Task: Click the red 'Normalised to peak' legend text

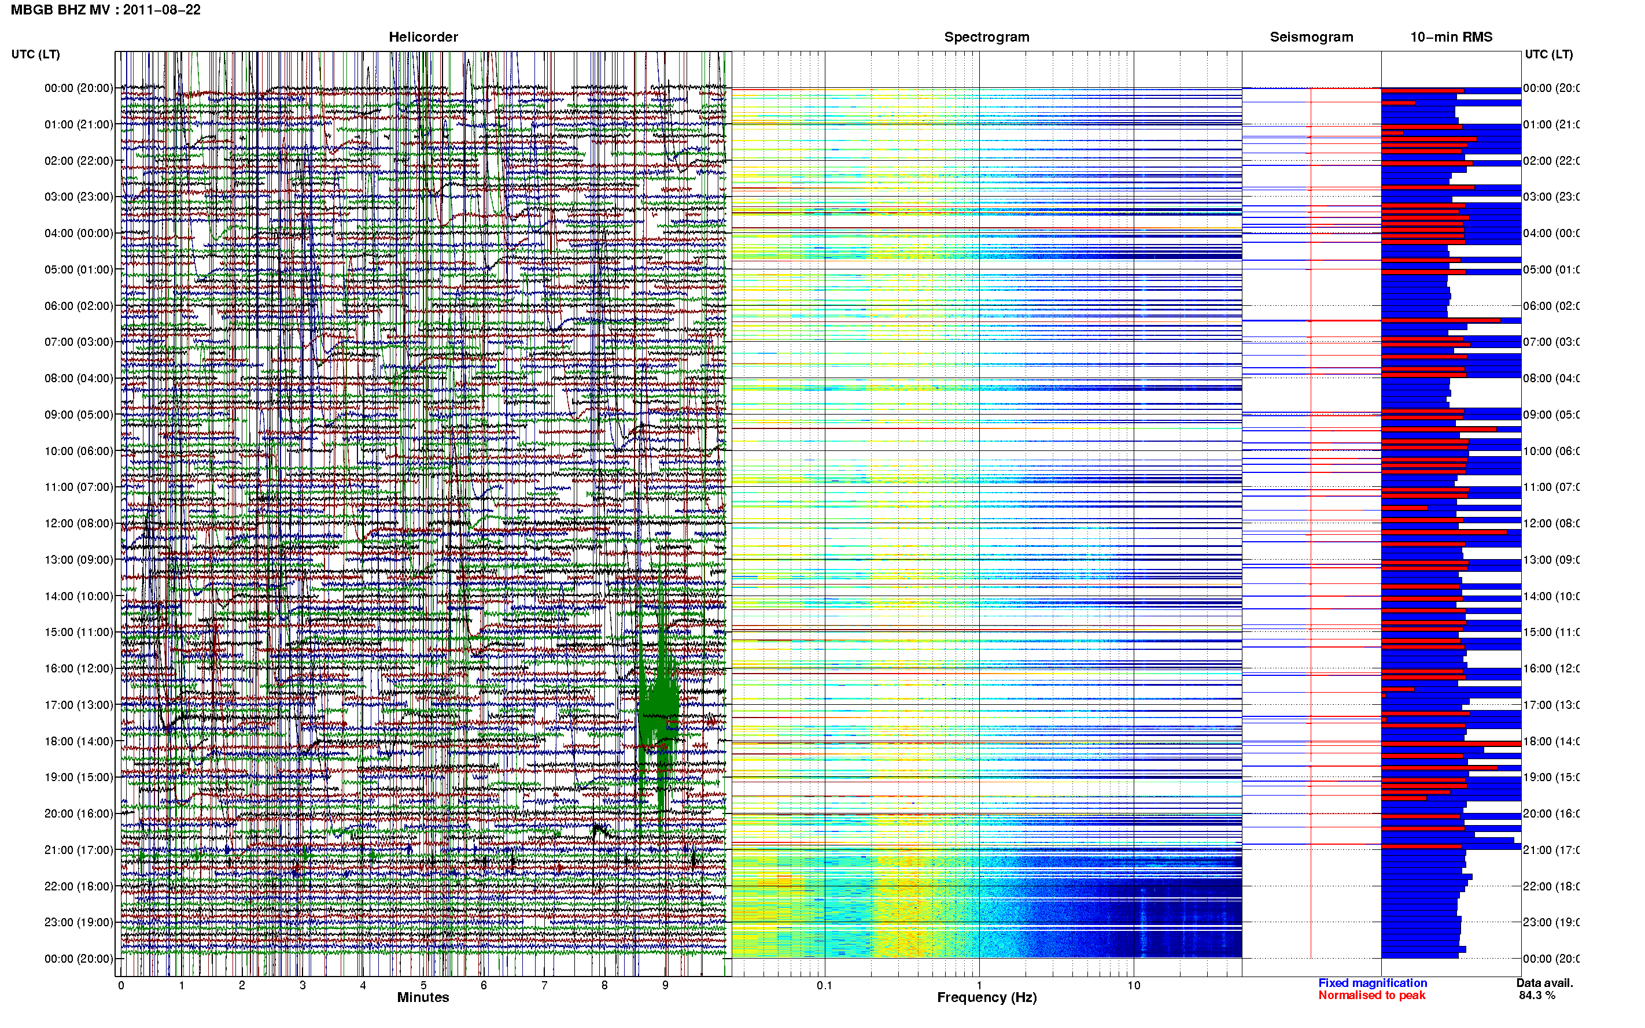Action: pyautogui.click(x=1371, y=996)
